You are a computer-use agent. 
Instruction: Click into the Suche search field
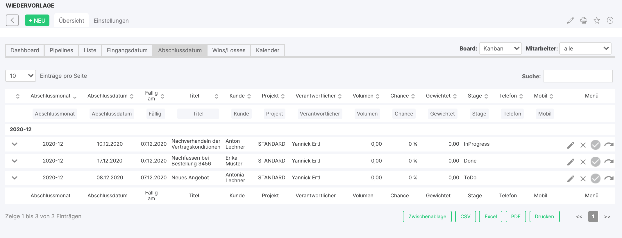[578, 76]
